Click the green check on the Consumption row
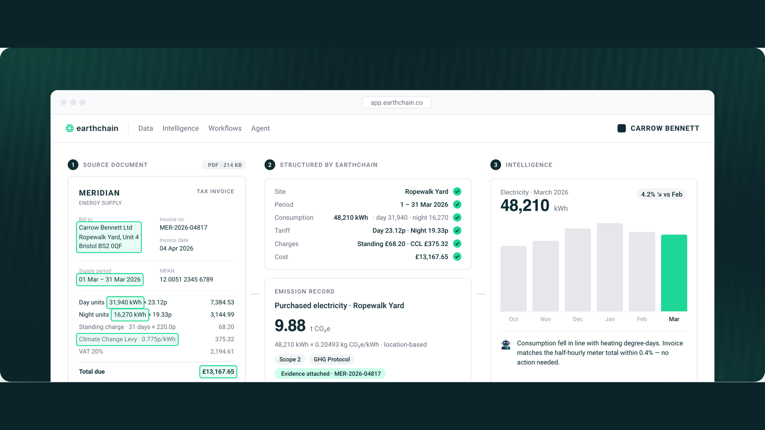The width and height of the screenshot is (765, 430). pos(457,217)
